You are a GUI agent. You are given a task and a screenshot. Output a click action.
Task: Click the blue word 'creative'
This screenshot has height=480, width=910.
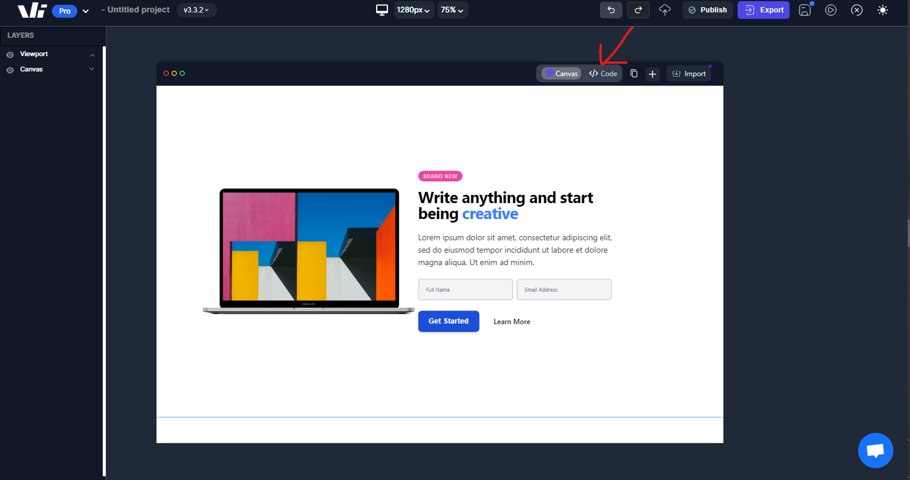tap(490, 214)
